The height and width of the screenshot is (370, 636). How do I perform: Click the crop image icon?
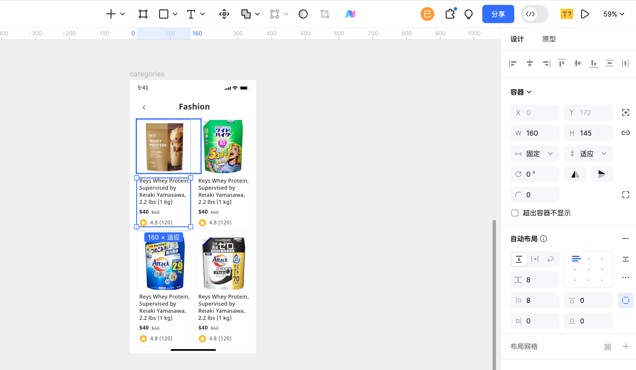pos(325,14)
